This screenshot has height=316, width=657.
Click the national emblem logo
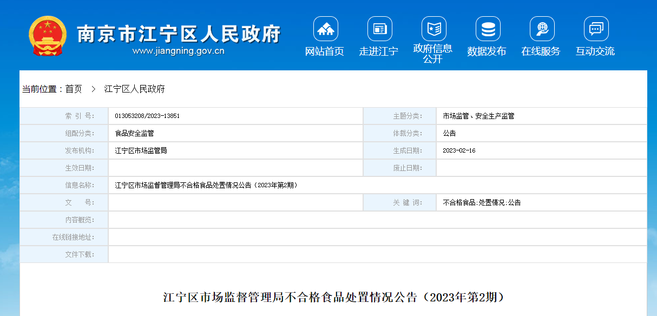pyautogui.click(x=48, y=36)
